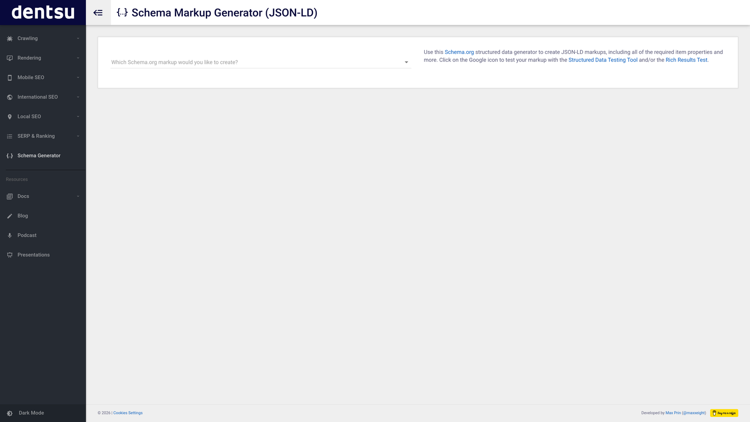Expand the Docs section in Resources
This screenshot has width=750, height=422.
(77, 196)
